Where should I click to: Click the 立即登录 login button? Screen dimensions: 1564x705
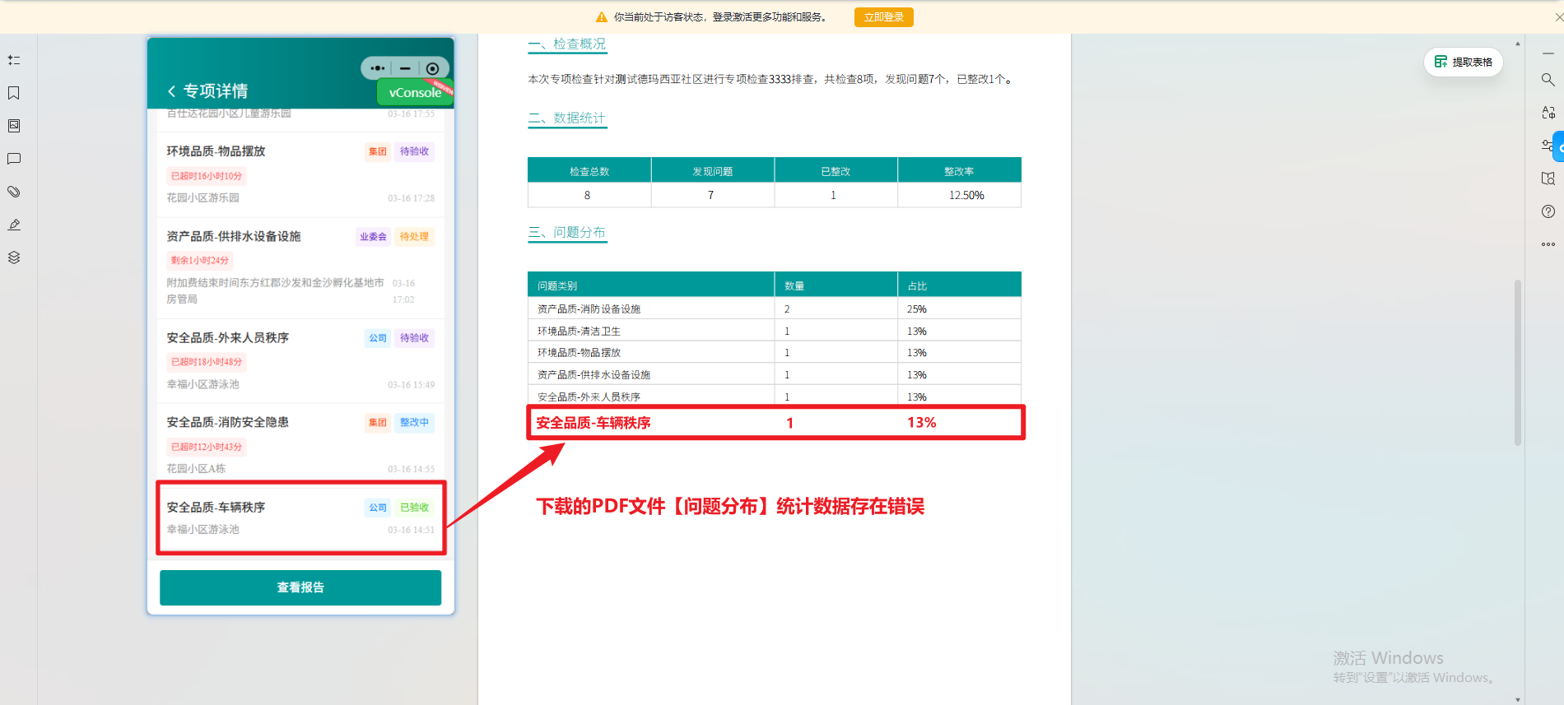coord(883,16)
